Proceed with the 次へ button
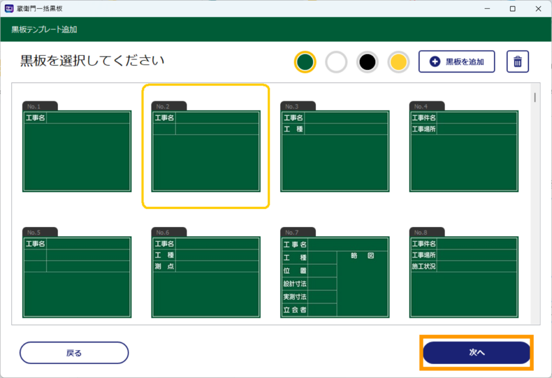The height and width of the screenshot is (378, 552). (x=477, y=352)
